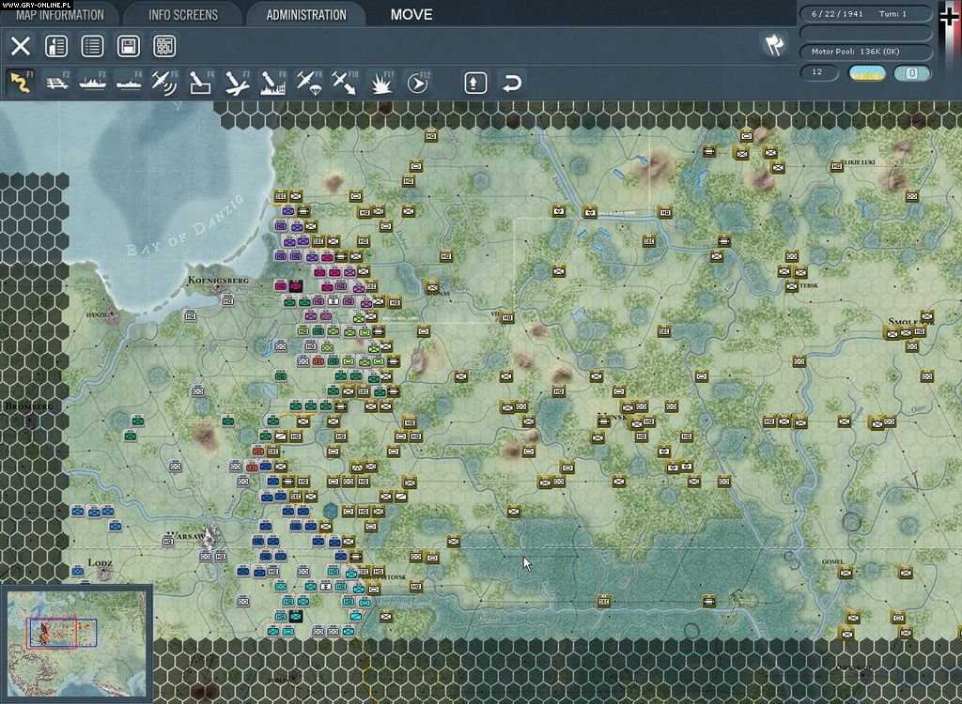Click the boxed up-arrow icon in toolbar
Screen dimensions: 962x704
click(x=475, y=83)
